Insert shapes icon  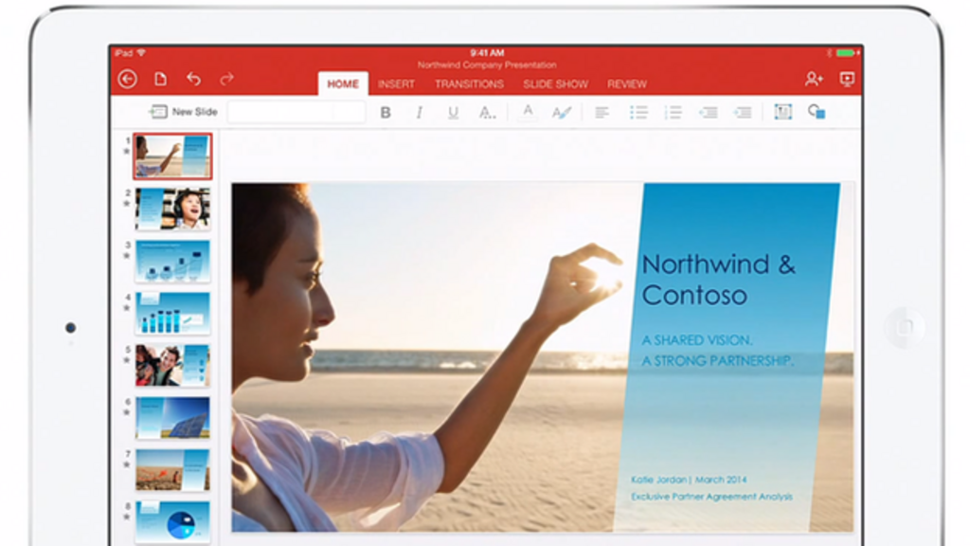[x=817, y=112]
